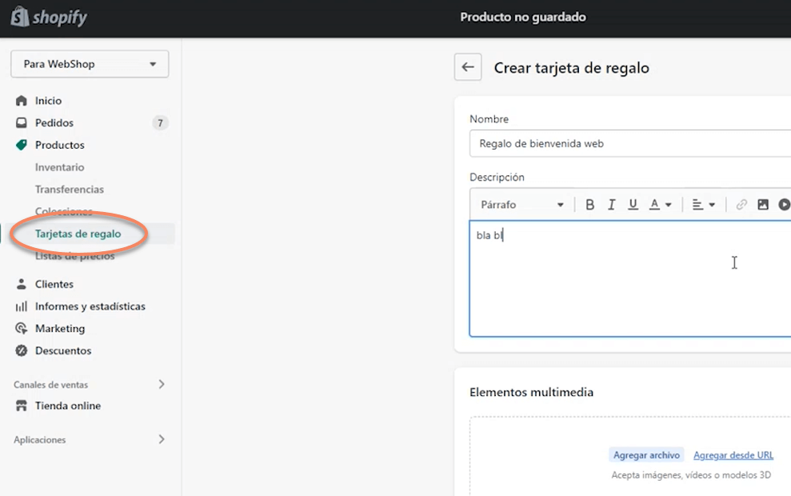791x496 pixels.
Task: Open the text color picker
Action: click(660, 205)
